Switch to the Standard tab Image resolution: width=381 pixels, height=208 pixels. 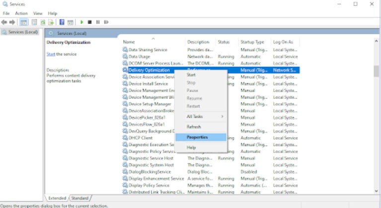click(80, 198)
